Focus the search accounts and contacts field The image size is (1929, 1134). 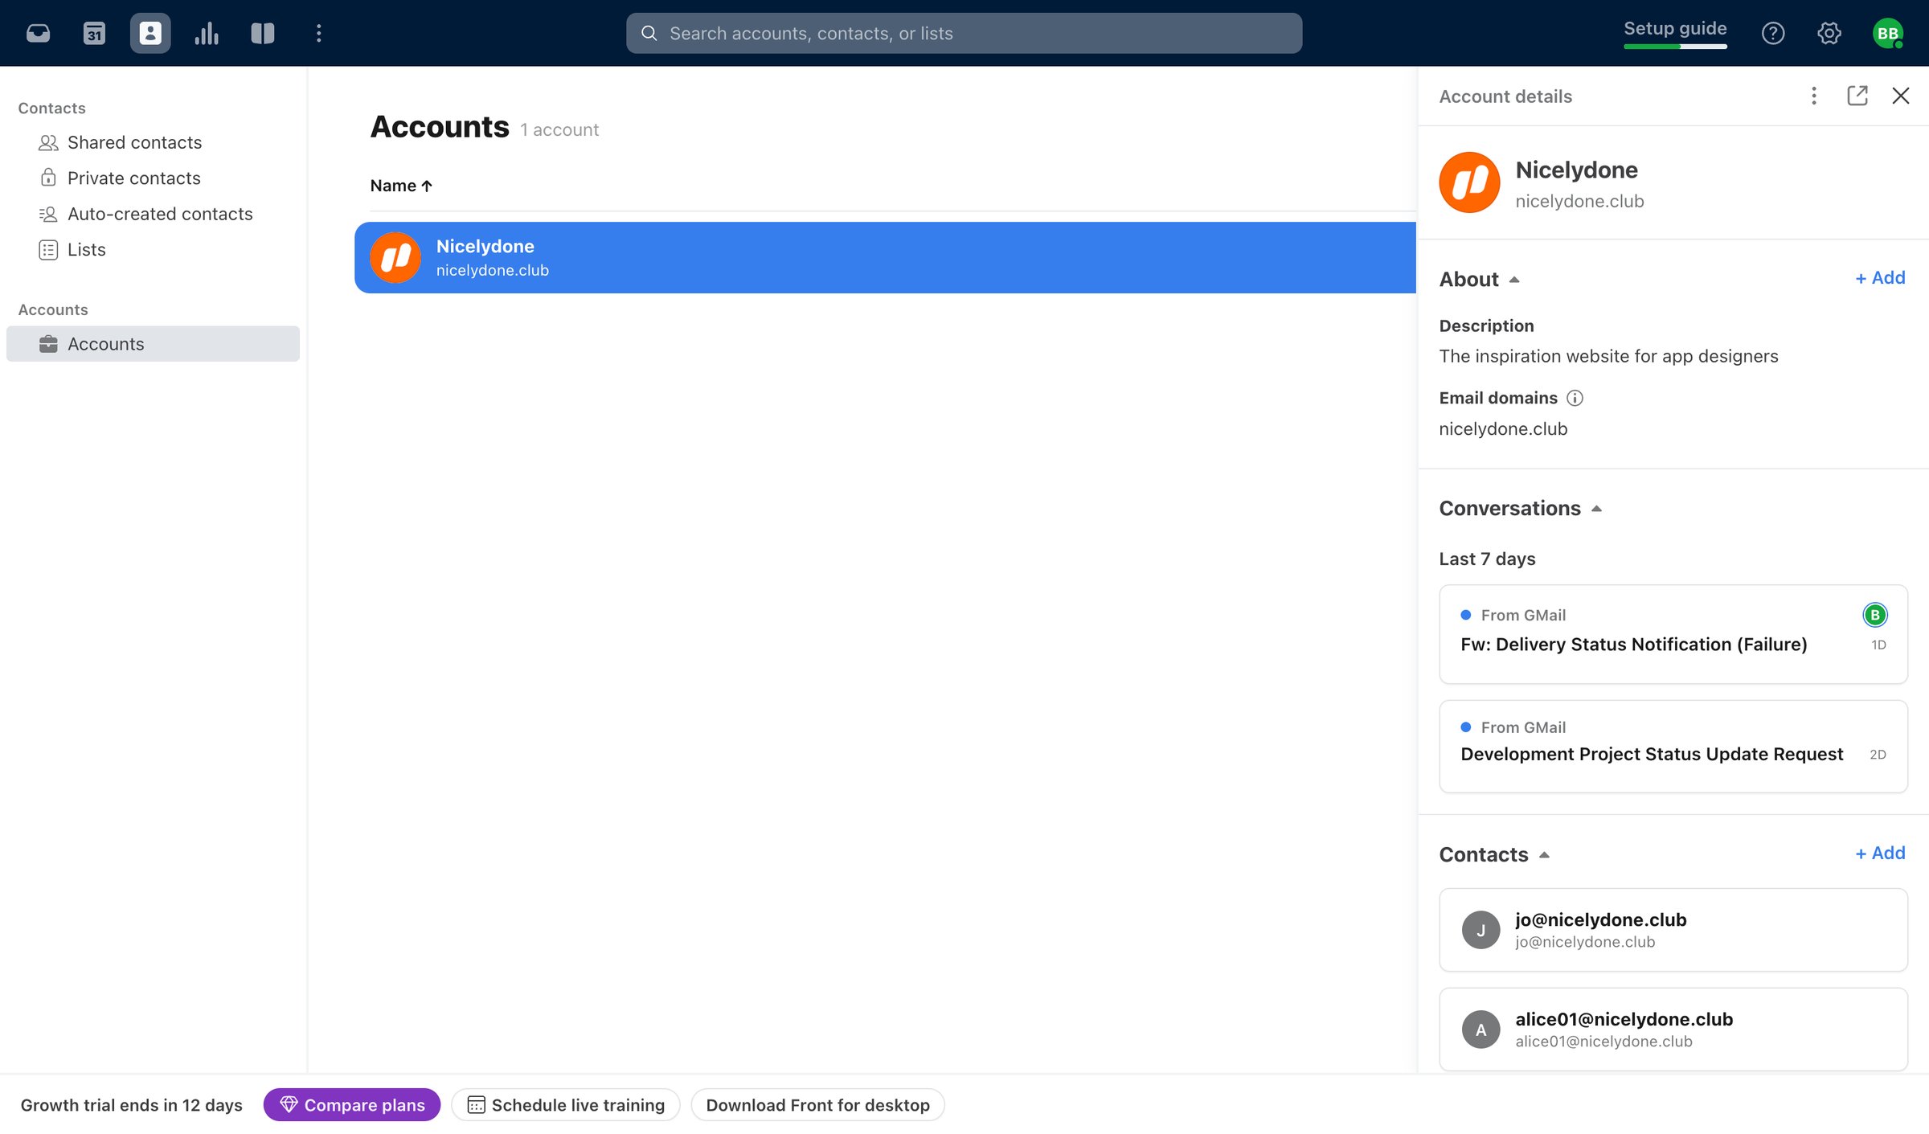964,33
